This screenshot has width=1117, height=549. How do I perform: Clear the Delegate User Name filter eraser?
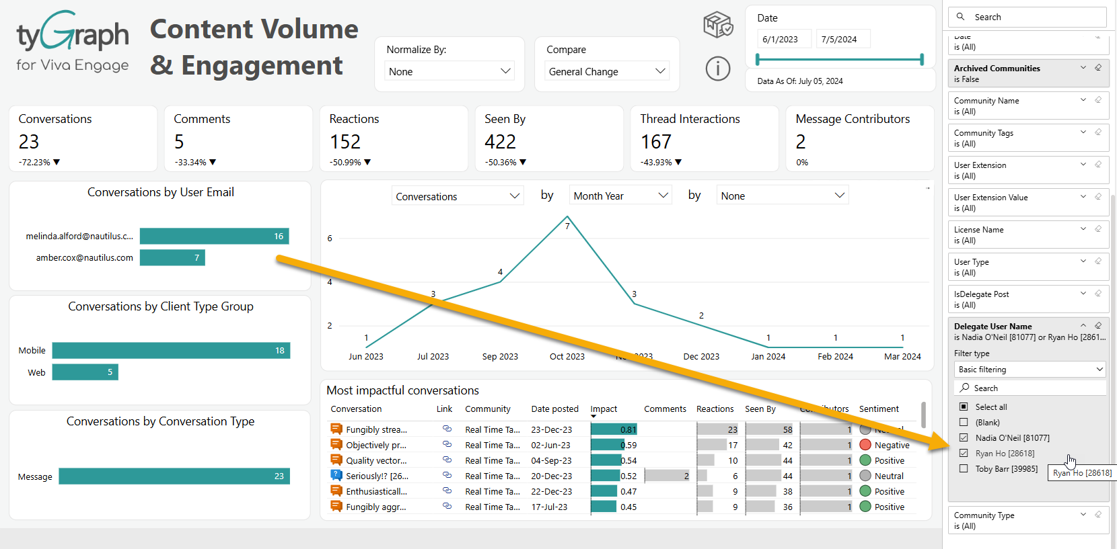[1097, 326]
